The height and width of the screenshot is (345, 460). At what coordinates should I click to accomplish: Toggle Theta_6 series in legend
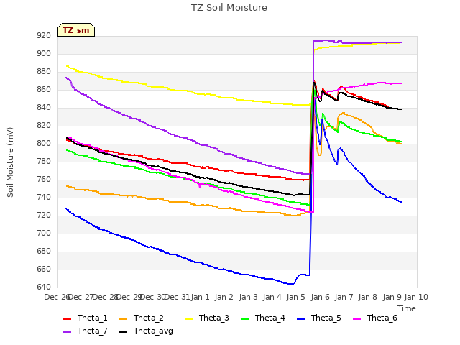pyautogui.click(x=375, y=318)
